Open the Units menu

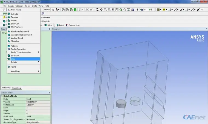click(34, 6)
